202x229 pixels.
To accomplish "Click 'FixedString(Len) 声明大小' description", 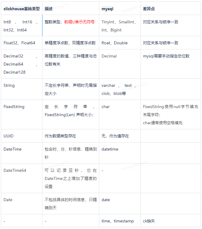I will coord(69,115).
